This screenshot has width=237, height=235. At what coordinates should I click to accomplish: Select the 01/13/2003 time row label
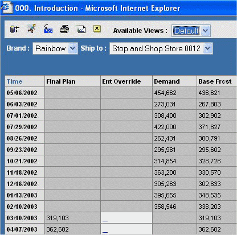coord(24,195)
